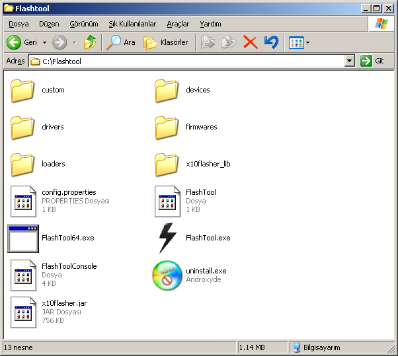Click the devices folder name
The image size is (398, 356).
198,90
